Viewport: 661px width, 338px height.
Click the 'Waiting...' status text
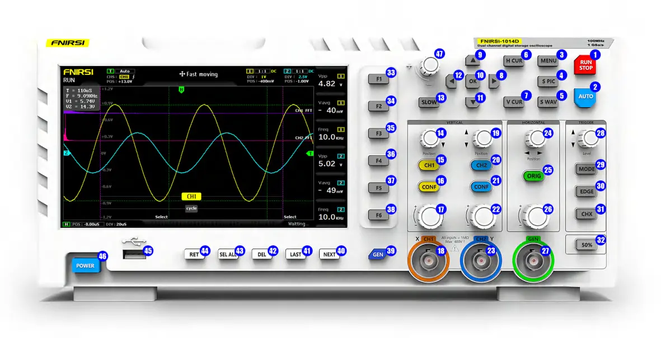click(298, 224)
